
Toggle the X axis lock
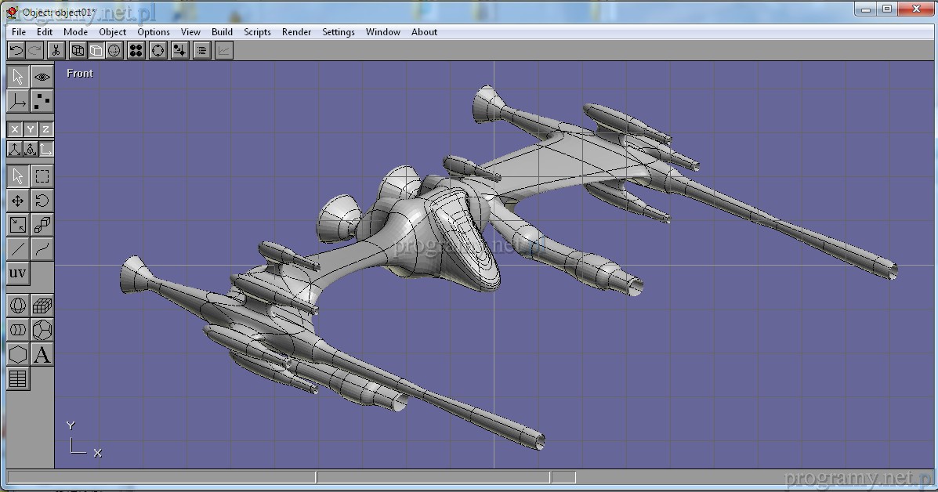tap(15, 129)
